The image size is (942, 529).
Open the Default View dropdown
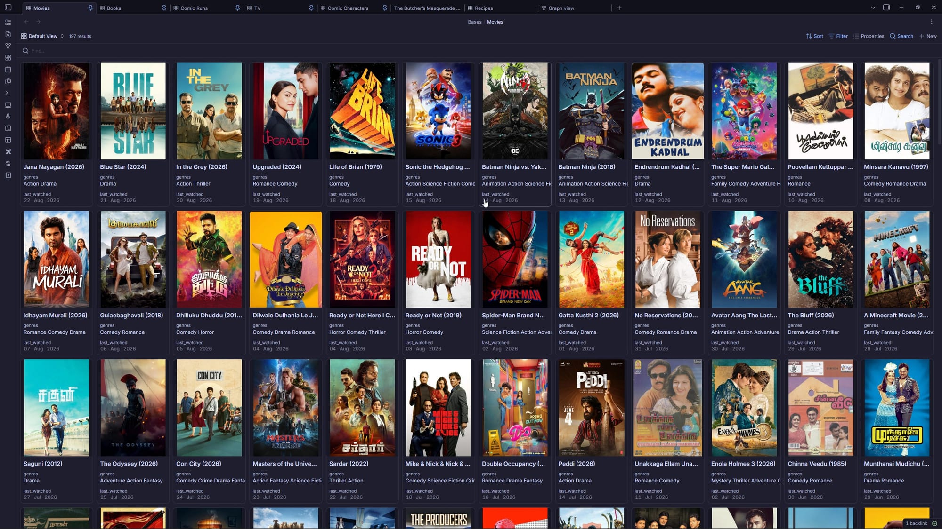42,36
